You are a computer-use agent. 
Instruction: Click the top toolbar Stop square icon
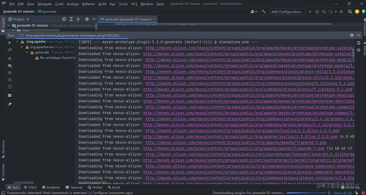point(341,12)
